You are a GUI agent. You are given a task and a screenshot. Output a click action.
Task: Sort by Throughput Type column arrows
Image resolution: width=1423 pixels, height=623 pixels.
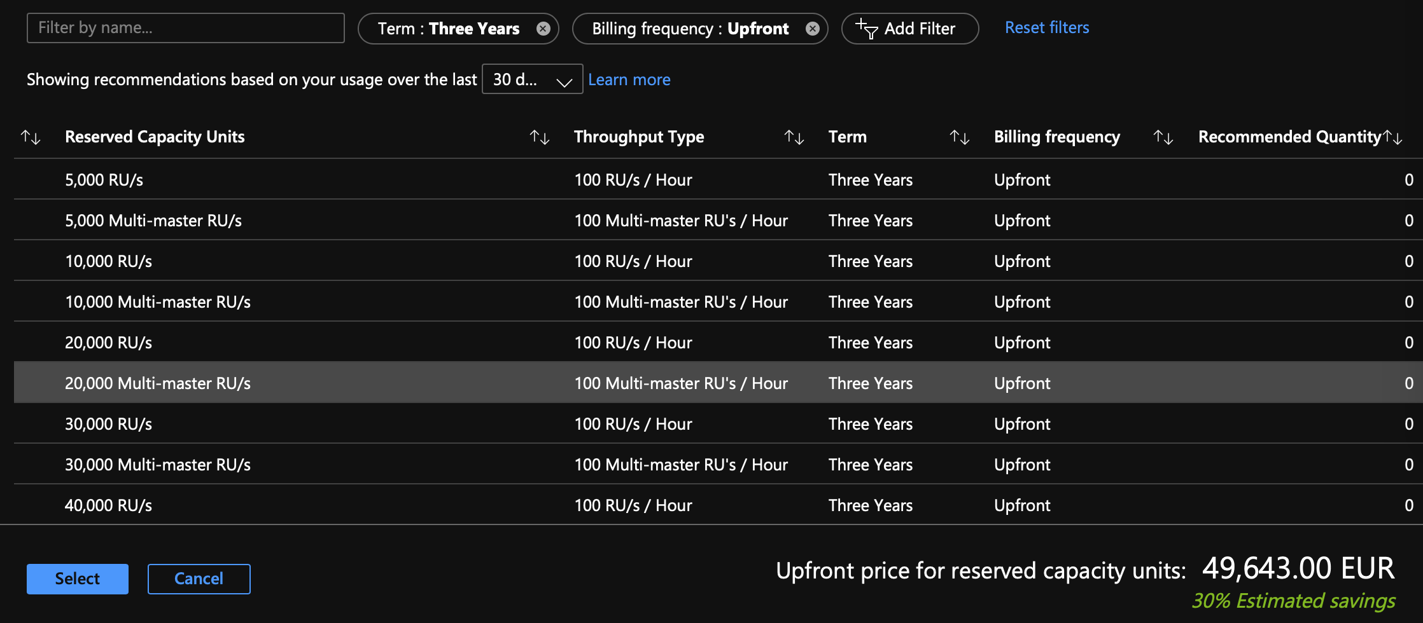[x=794, y=137]
